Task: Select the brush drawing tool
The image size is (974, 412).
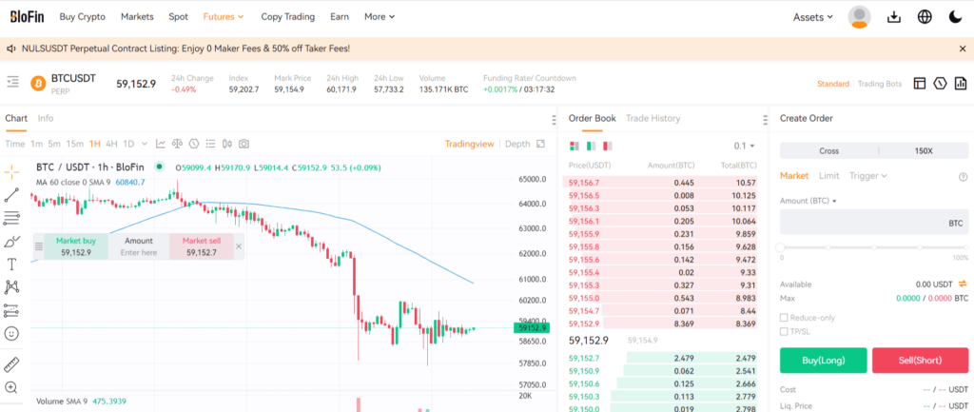Action: coord(11,241)
